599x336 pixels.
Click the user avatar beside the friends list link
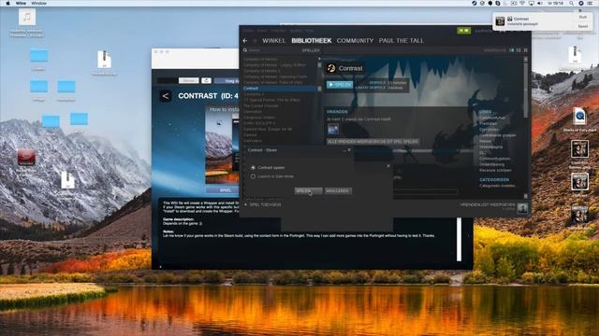522,207
